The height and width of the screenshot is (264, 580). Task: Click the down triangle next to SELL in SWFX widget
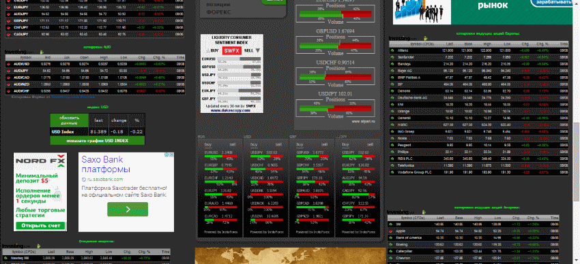point(258,50)
